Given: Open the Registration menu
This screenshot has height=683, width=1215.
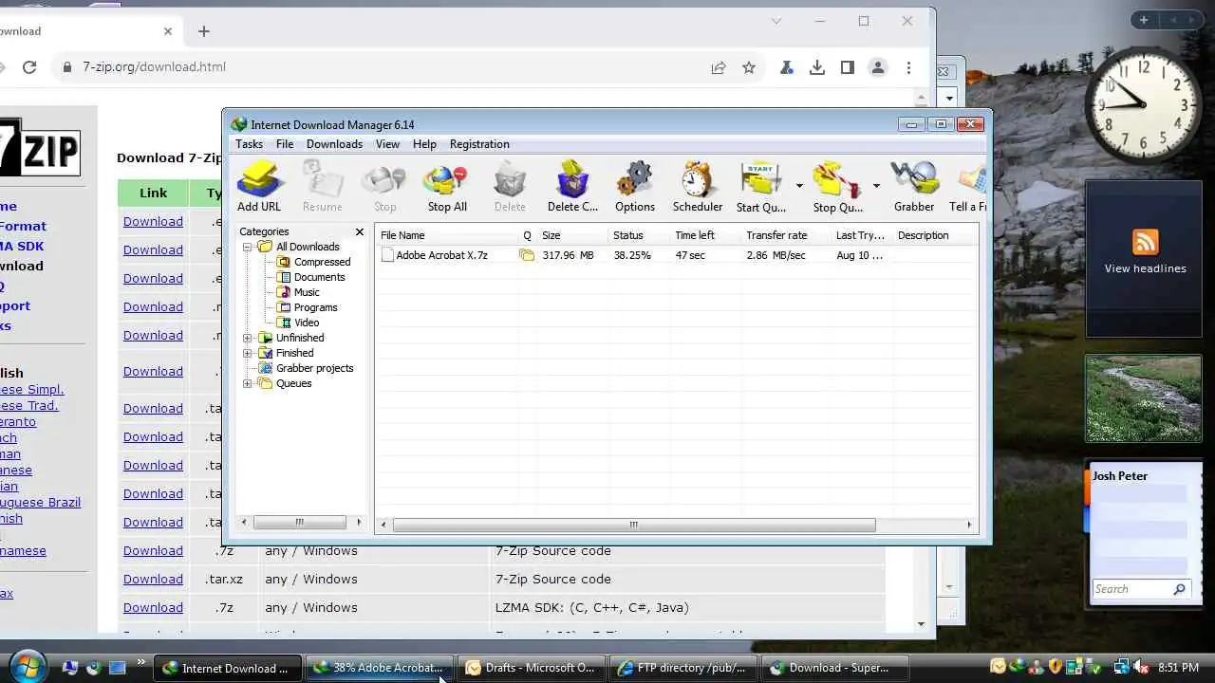Looking at the screenshot, I should coord(479,144).
